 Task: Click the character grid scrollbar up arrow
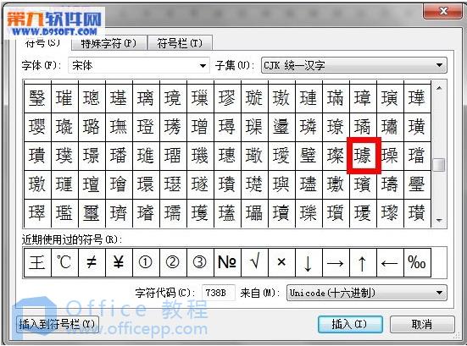439,88
